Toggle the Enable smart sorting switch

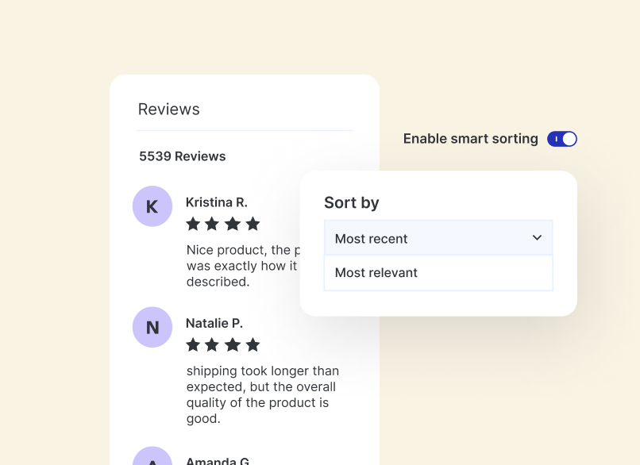tap(562, 139)
